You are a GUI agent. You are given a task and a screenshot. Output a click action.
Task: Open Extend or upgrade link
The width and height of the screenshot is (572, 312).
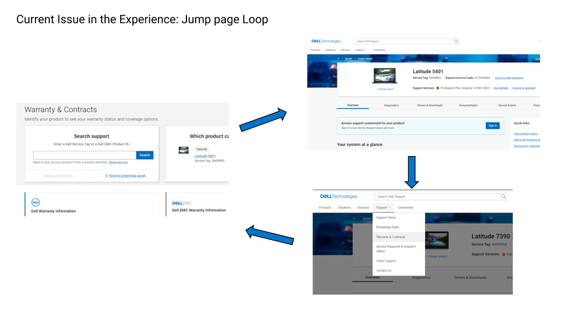(524, 88)
